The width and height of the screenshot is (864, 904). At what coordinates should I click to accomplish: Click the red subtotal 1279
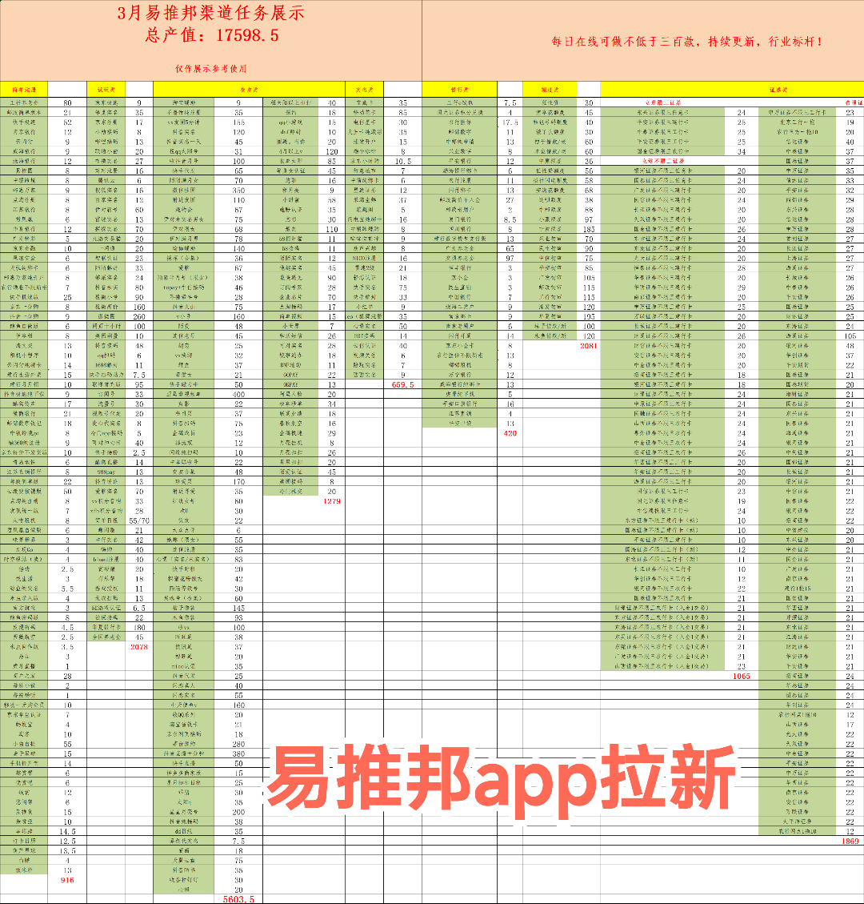click(x=332, y=501)
